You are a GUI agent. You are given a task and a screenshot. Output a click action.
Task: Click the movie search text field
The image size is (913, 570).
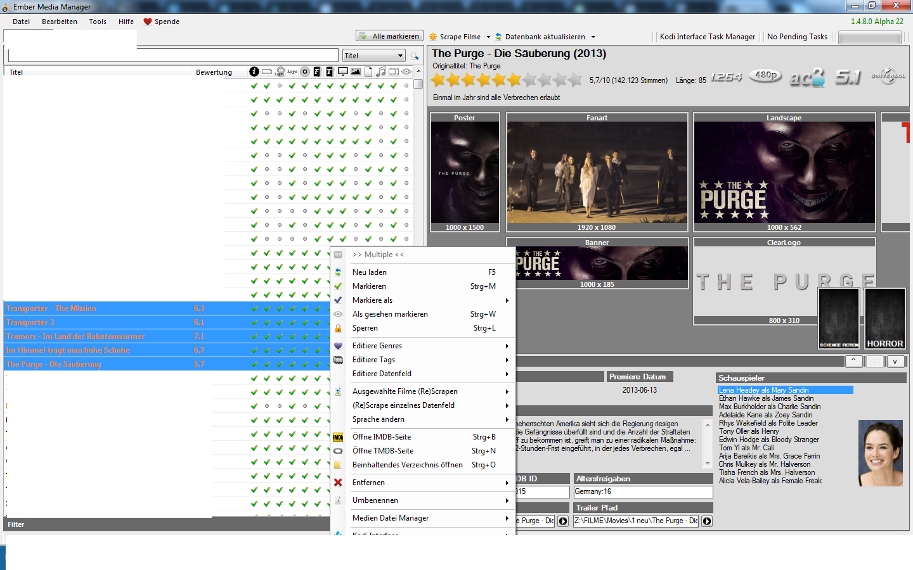(x=173, y=55)
